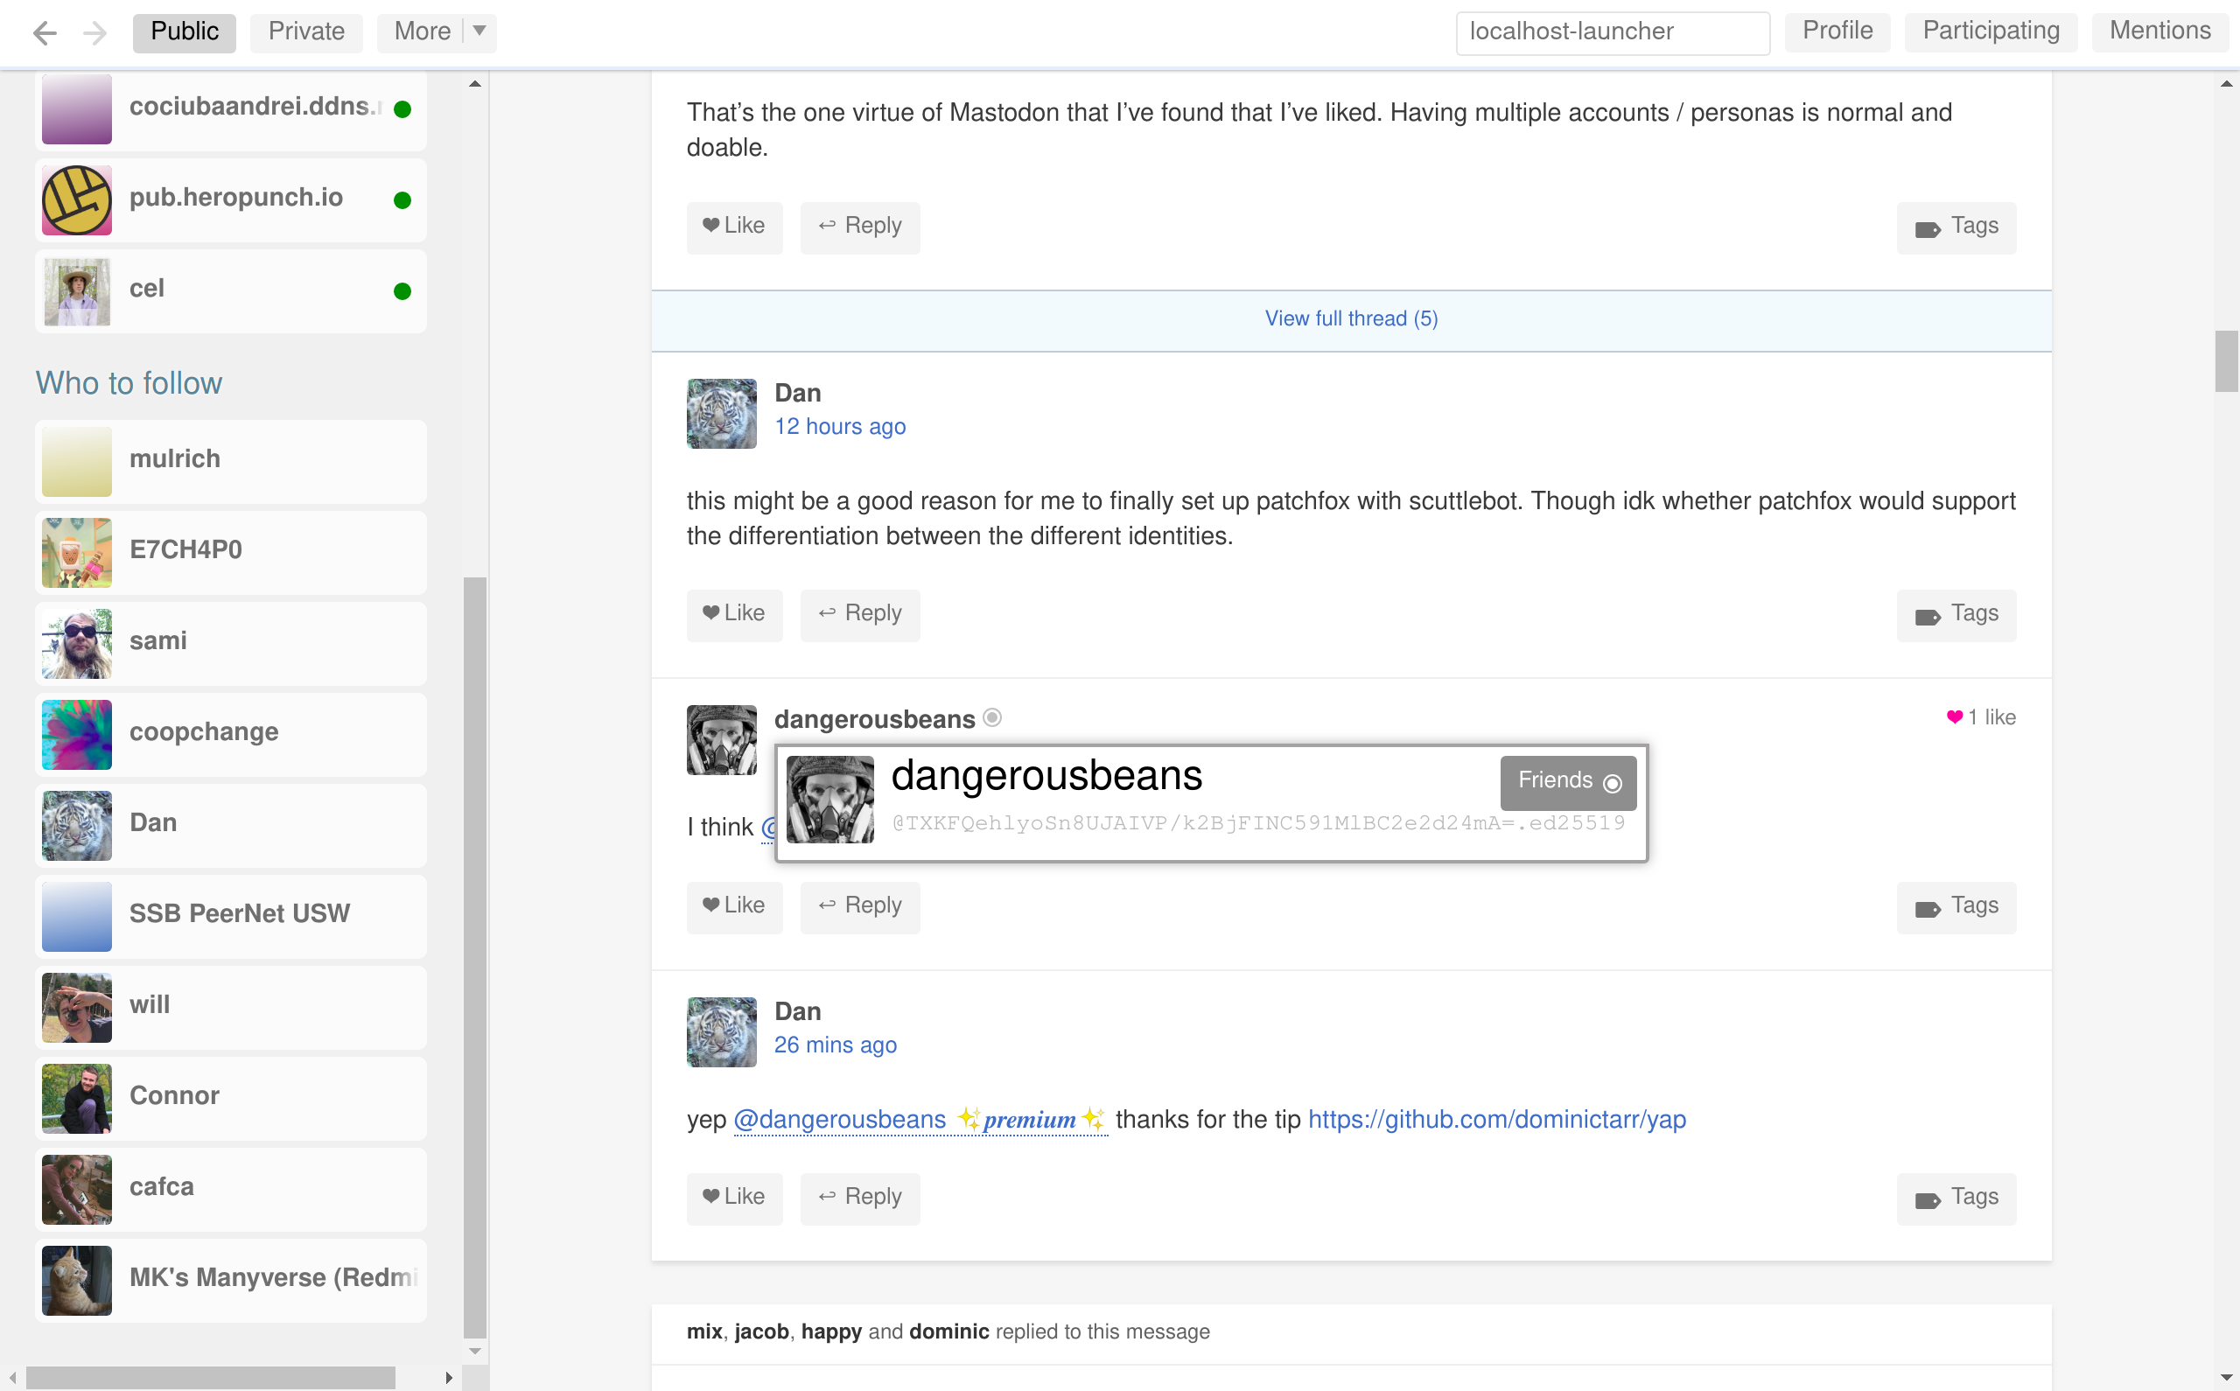Select the dangerousbeans public key ID text
2240x1391 pixels.
(1258, 823)
